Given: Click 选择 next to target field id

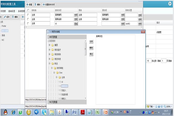Looking at the screenshot, I should pos(76,24).
